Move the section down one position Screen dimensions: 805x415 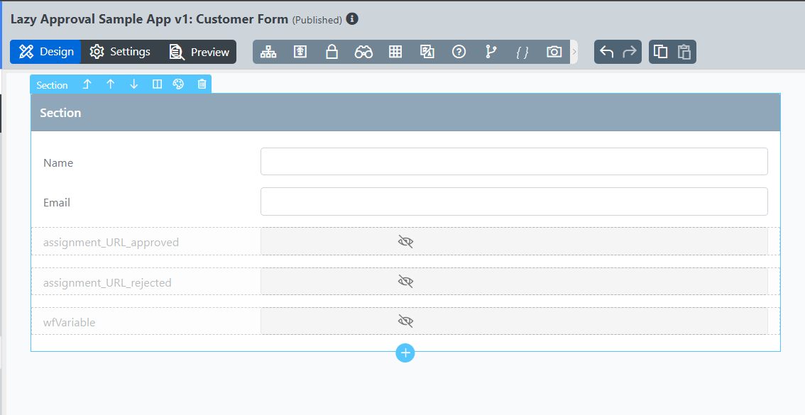pyautogui.click(x=133, y=84)
